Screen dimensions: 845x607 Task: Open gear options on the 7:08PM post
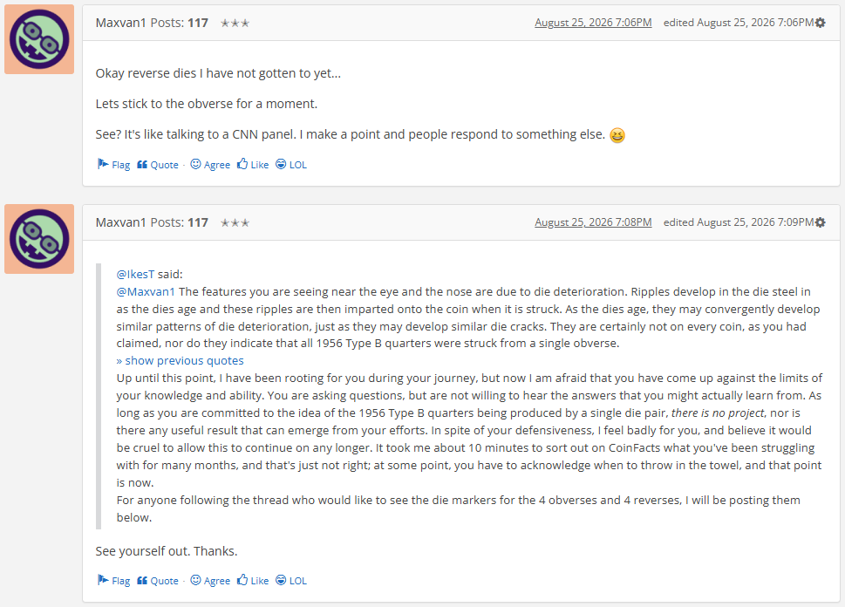pyautogui.click(x=821, y=222)
